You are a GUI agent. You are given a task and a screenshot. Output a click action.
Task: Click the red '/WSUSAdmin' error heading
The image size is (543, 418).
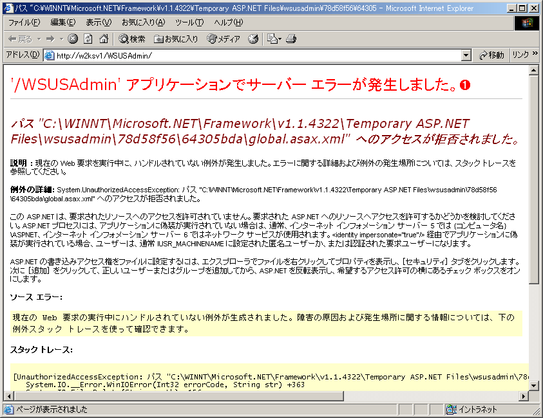coord(240,85)
